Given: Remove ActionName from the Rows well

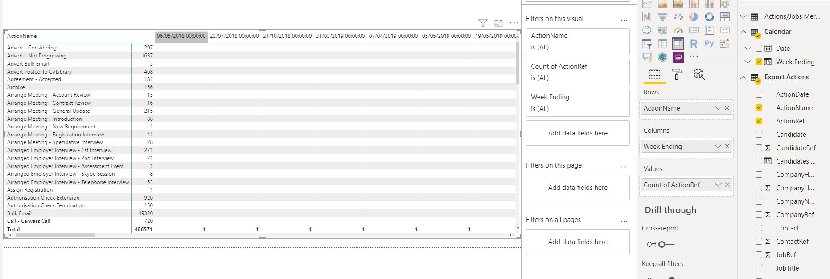Looking at the screenshot, I should pos(727,108).
